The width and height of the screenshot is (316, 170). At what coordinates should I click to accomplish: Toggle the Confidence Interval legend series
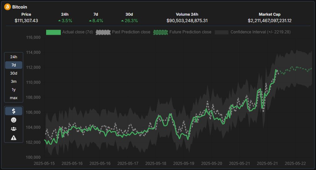(252, 32)
